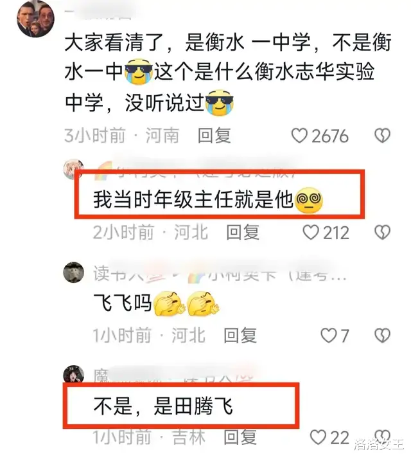Screen dimensions: 411x459
Task: Select the 衡水志华实验中学 comment text
Action: (x=227, y=73)
